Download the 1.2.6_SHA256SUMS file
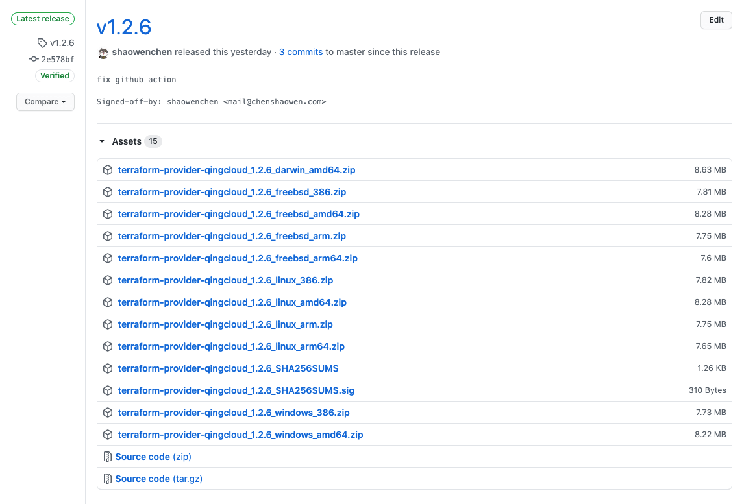 pyautogui.click(x=229, y=368)
